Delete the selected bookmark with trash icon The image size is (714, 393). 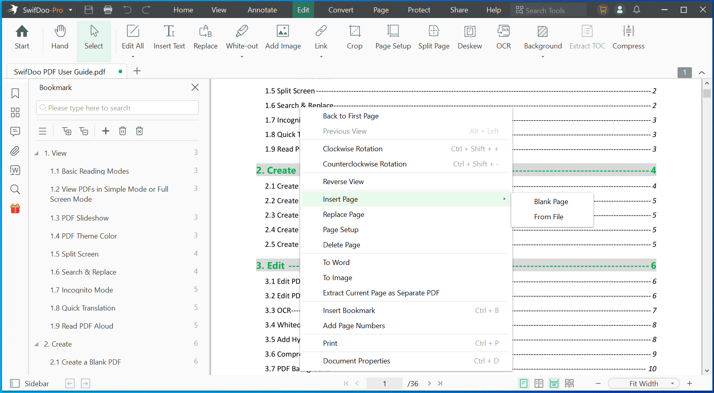pos(123,131)
